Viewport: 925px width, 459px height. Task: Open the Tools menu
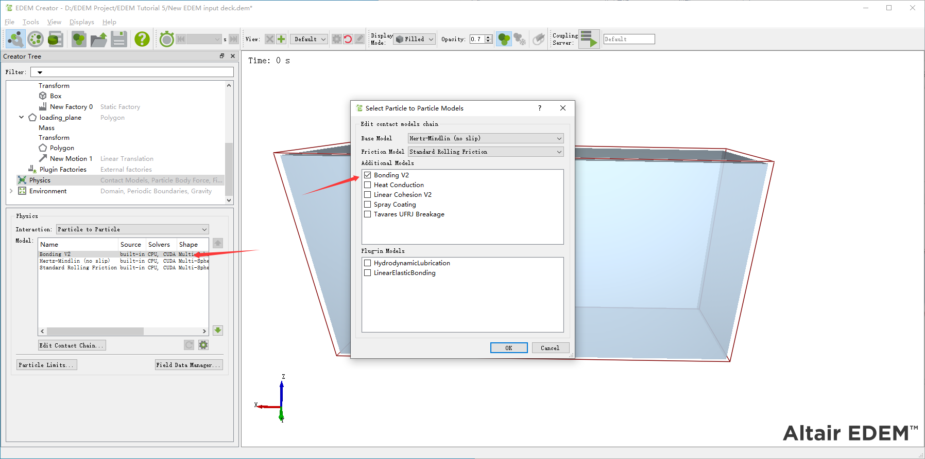pyautogui.click(x=30, y=22)
